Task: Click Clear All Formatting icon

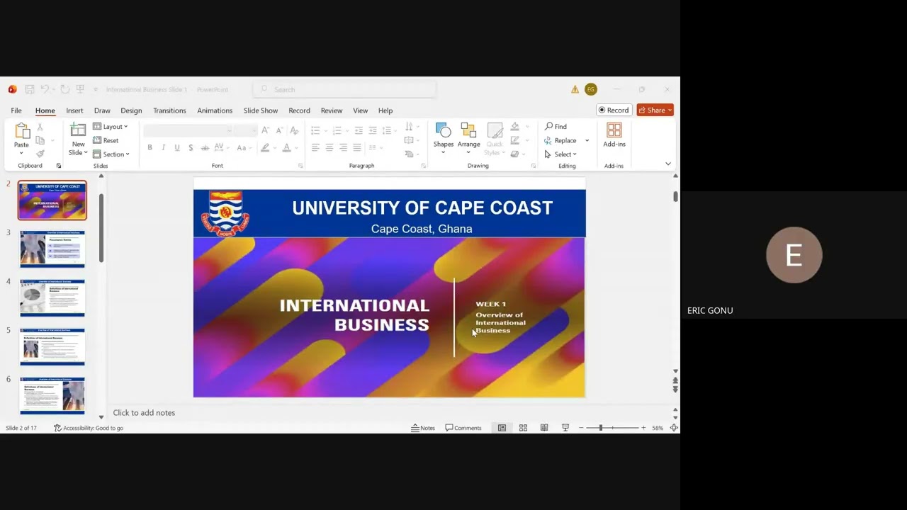Action: point(294,130)
